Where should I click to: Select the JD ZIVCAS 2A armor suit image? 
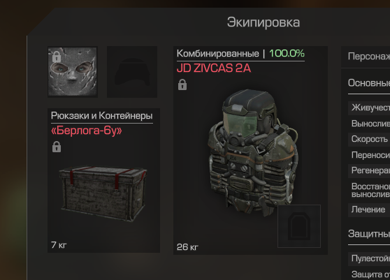tap(253, 152)
